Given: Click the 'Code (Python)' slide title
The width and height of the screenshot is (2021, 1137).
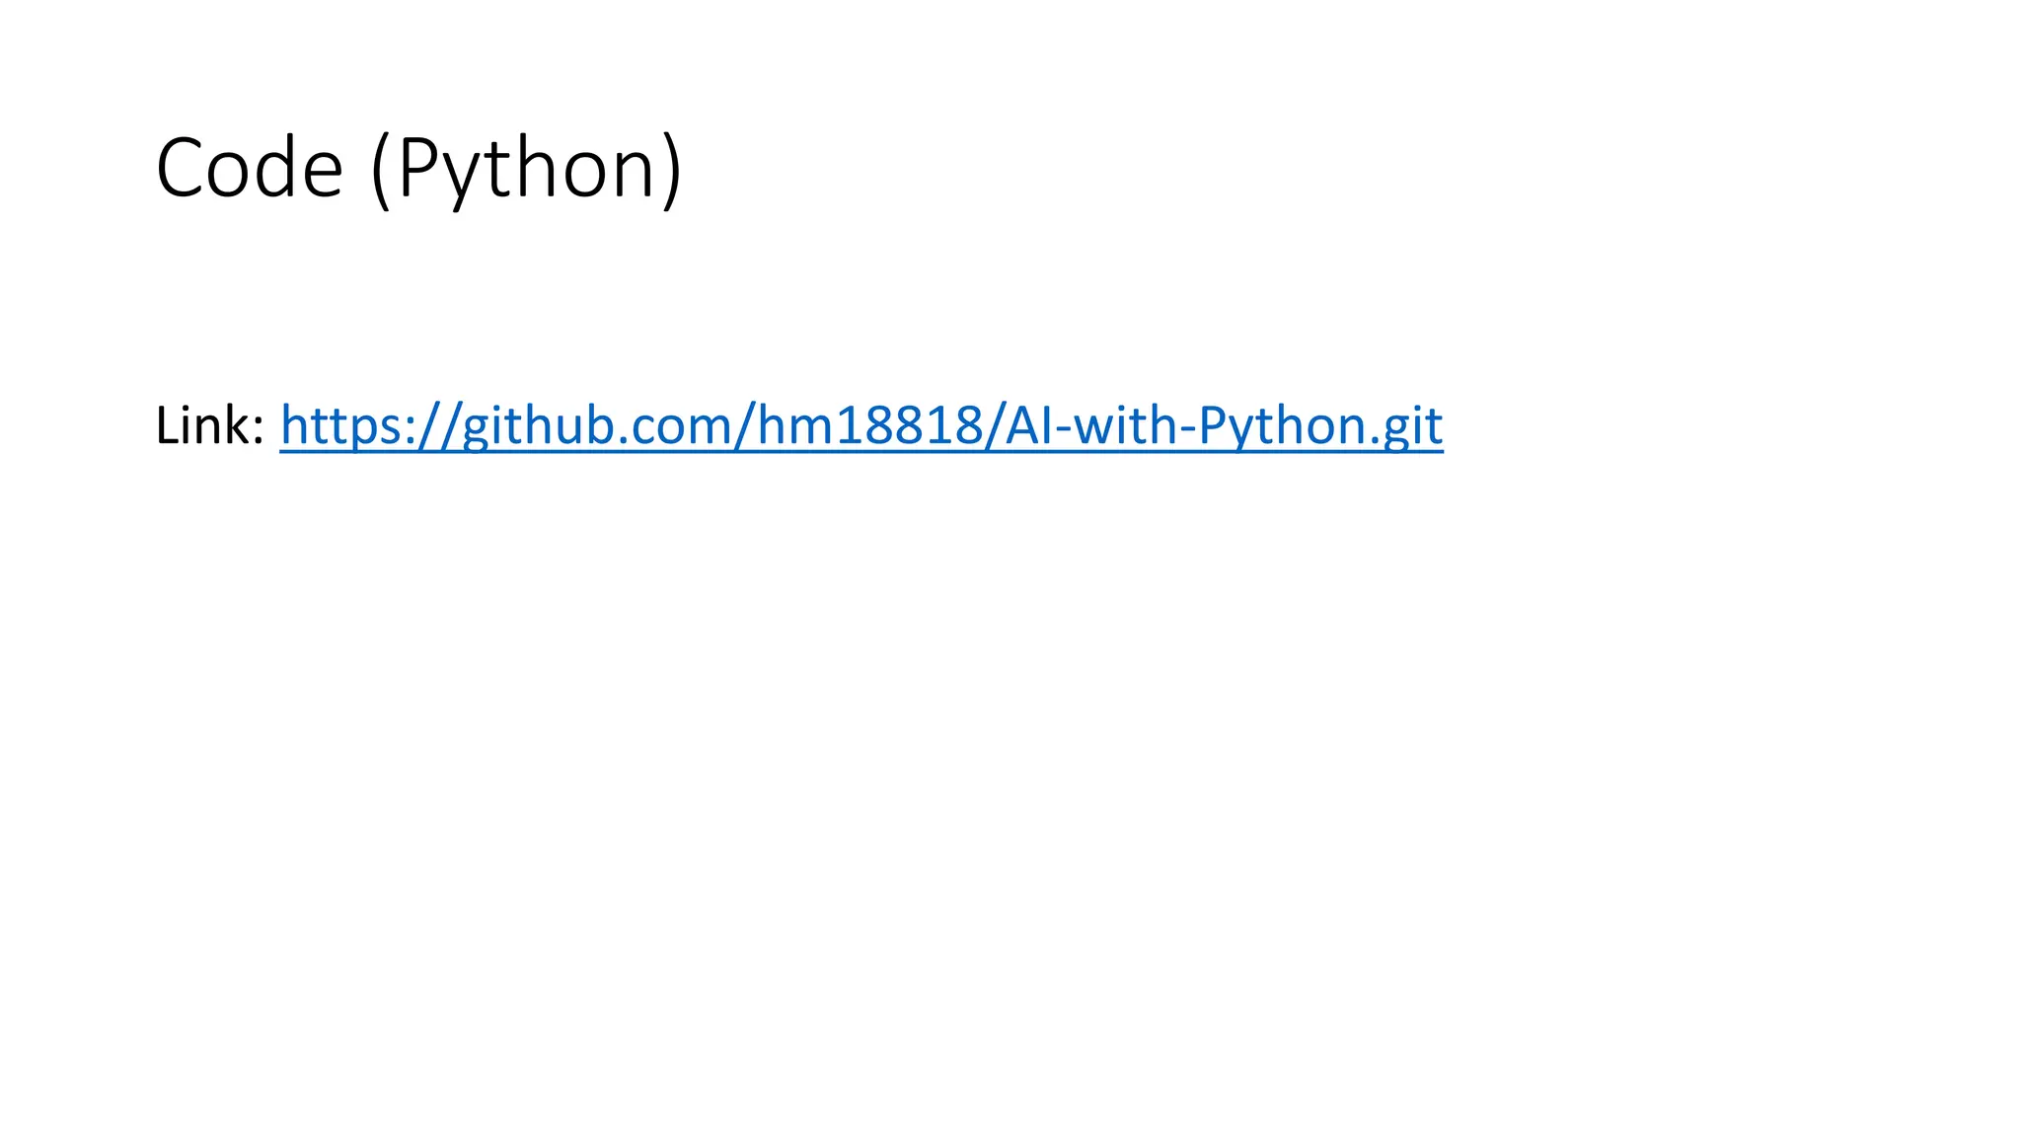Looking at the screenshot, I should point(418,169).
